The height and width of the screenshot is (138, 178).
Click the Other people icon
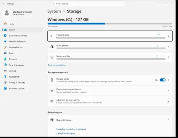click(52, 47)
